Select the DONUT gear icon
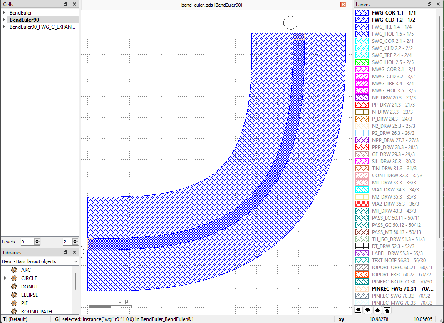 14,286
